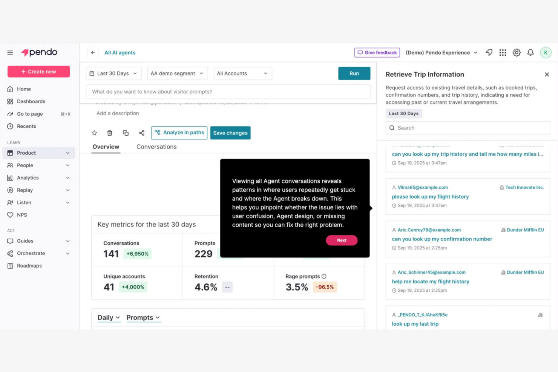This screenshot has width=558, height=372.
Task: Click Analyze in paths button
Action: click(x=179, y=133)
